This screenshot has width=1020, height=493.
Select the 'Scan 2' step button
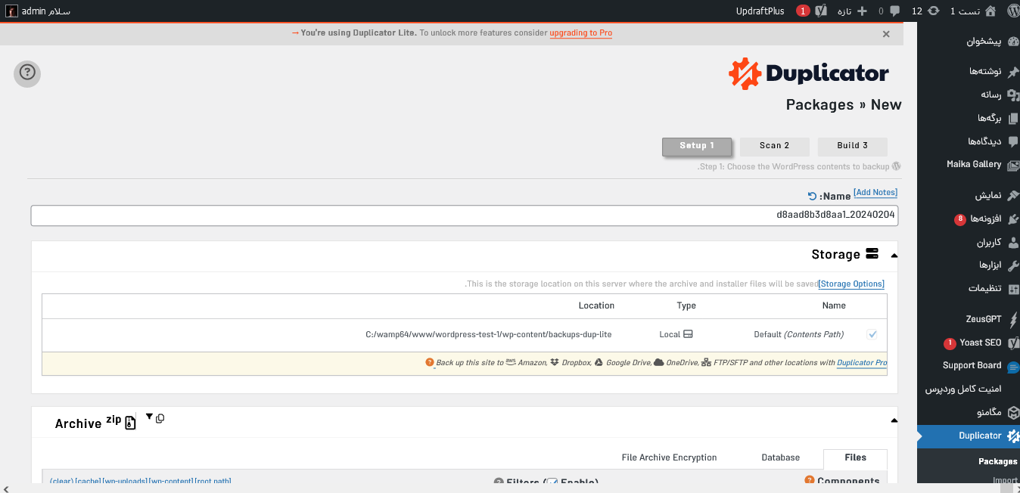774,146
